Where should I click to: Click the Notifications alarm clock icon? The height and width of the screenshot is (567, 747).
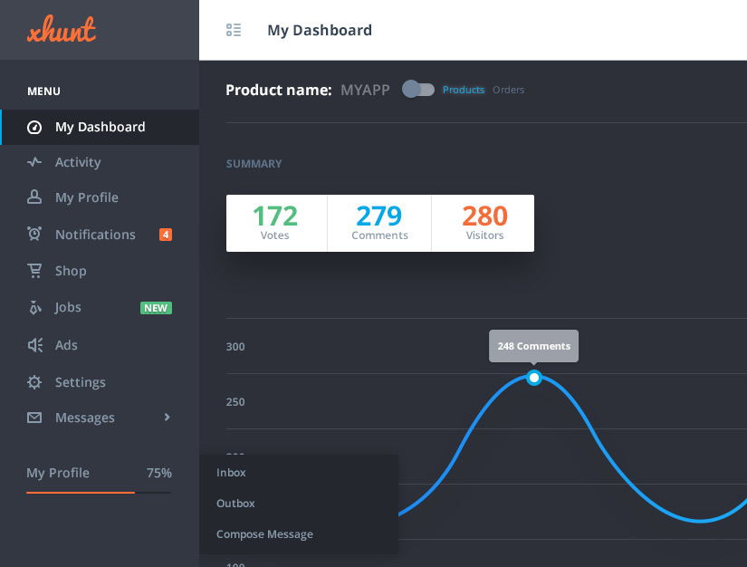pos(34,234)
